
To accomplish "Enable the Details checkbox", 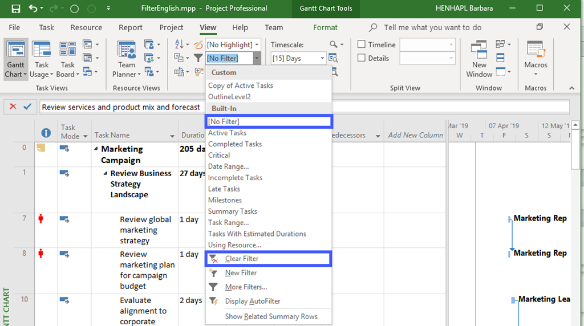I will click(x=361, y=58).
